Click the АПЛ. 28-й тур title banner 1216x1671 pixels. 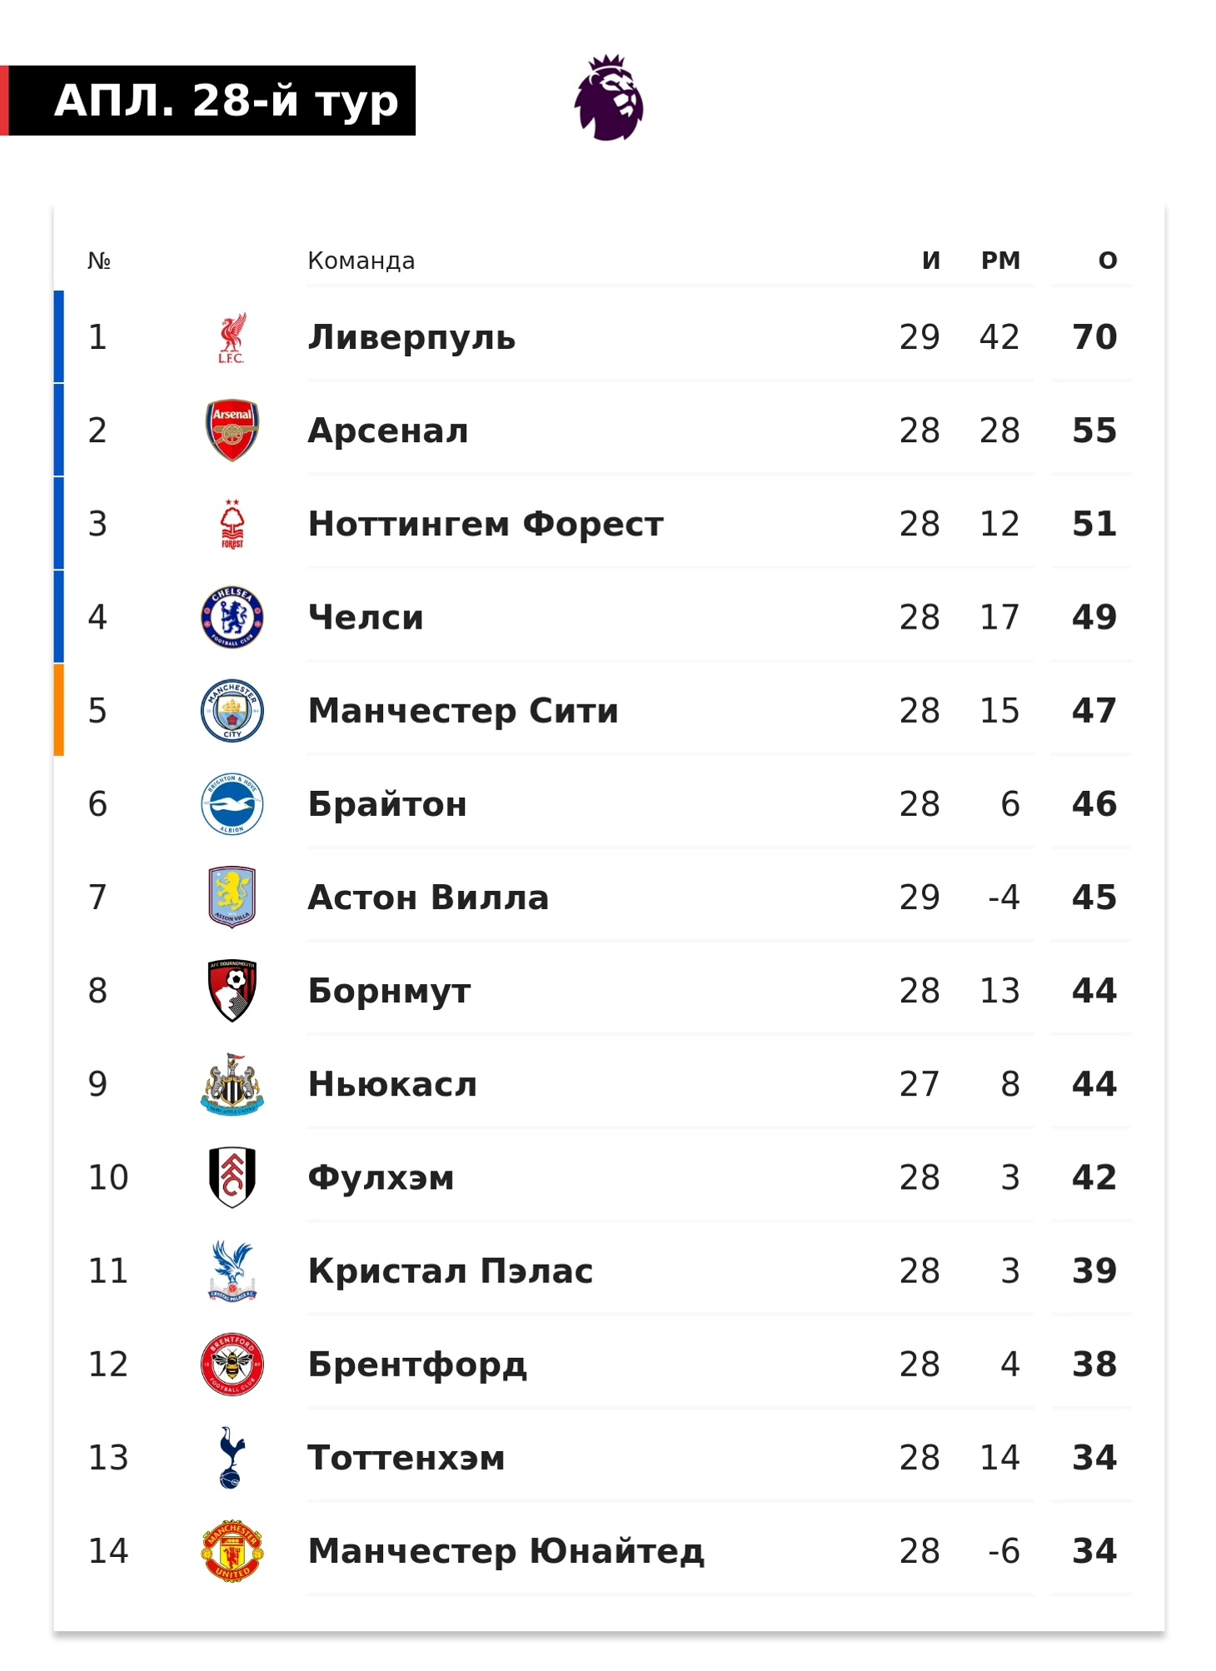208,101
